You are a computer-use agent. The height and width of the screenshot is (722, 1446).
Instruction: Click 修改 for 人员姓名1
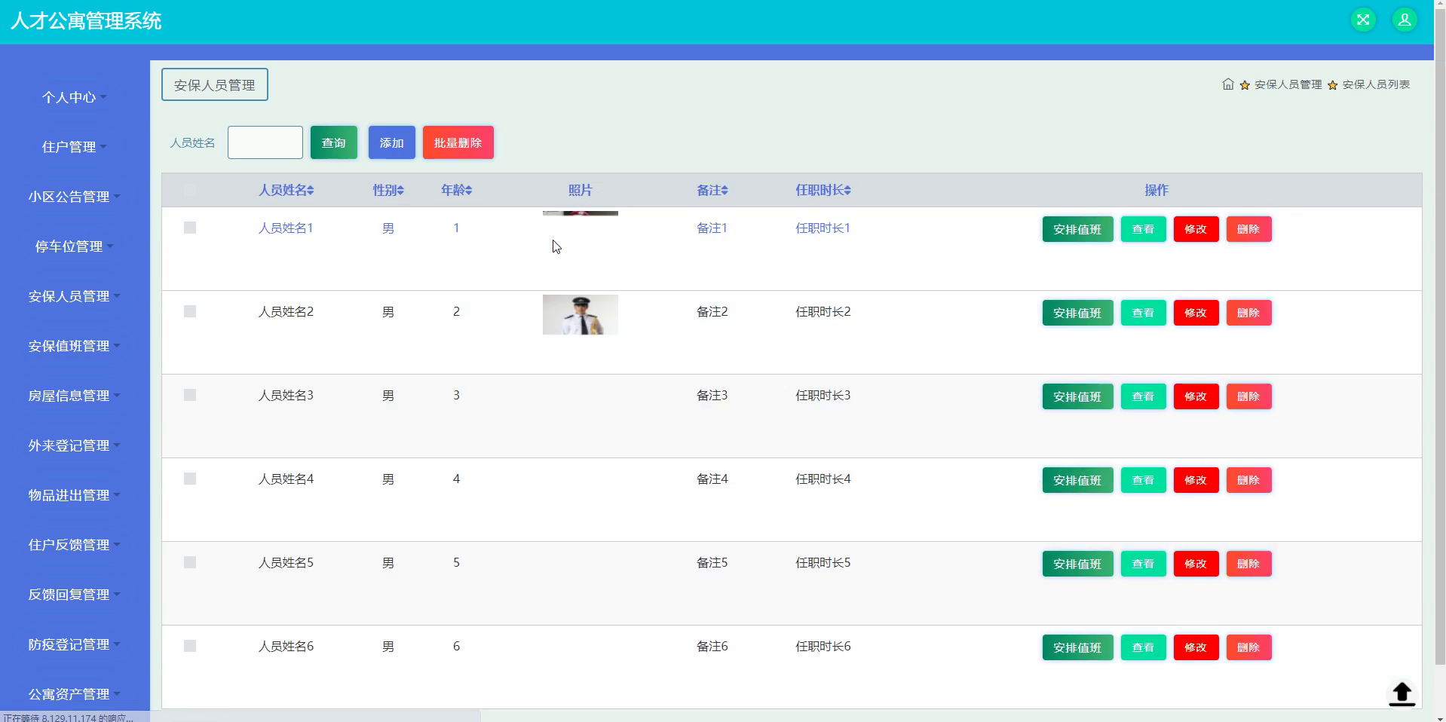[x=1196, y=229]
